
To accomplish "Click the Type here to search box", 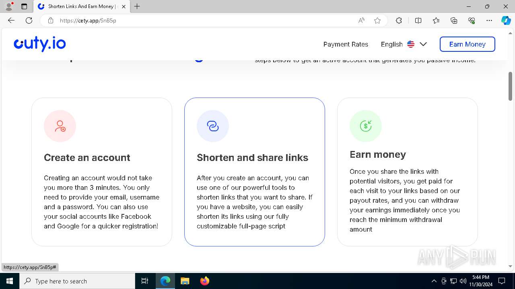I will [x=77, y=281].
